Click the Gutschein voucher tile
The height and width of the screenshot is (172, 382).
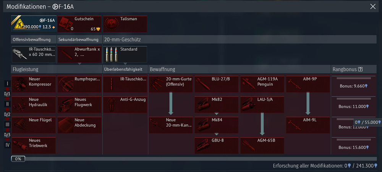(x=79, y=24)
